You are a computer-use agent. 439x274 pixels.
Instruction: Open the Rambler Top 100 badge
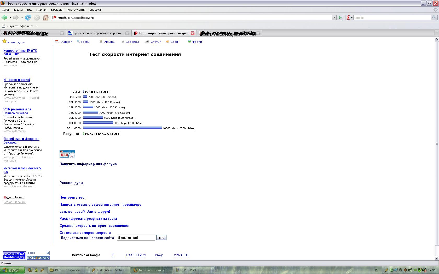pyautogui.click(x=14, y=255)
